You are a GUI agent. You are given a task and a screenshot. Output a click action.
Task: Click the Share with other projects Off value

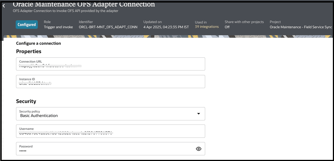(x=227, y=27)
